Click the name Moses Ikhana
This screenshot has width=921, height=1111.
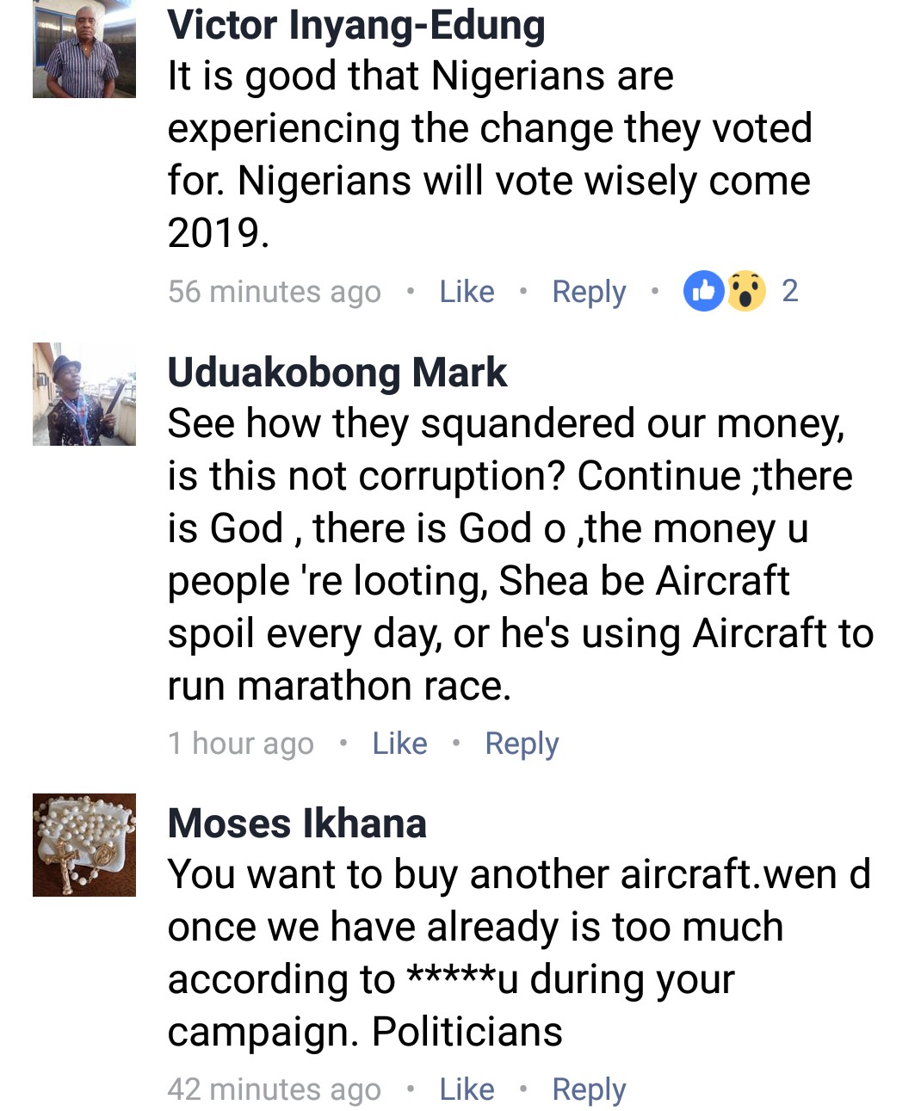coord(297,824)
